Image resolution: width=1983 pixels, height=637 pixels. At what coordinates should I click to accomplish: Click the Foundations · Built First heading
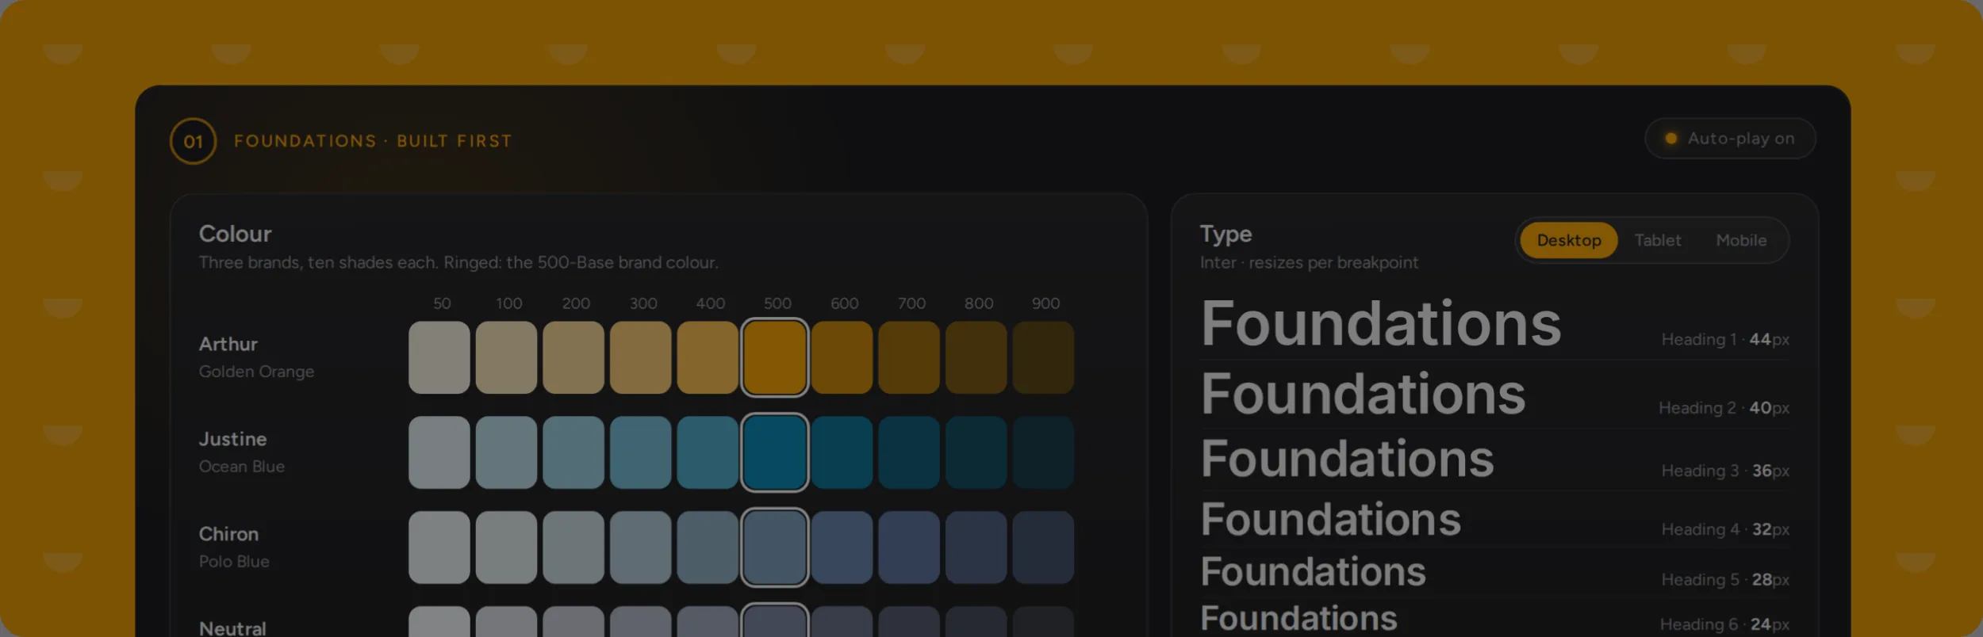[373, 141]
